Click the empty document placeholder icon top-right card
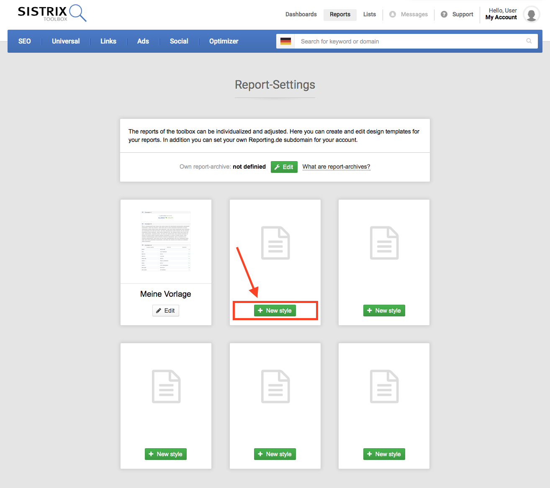This screenshot has width=550, height=488. click(x=384, y=243)
